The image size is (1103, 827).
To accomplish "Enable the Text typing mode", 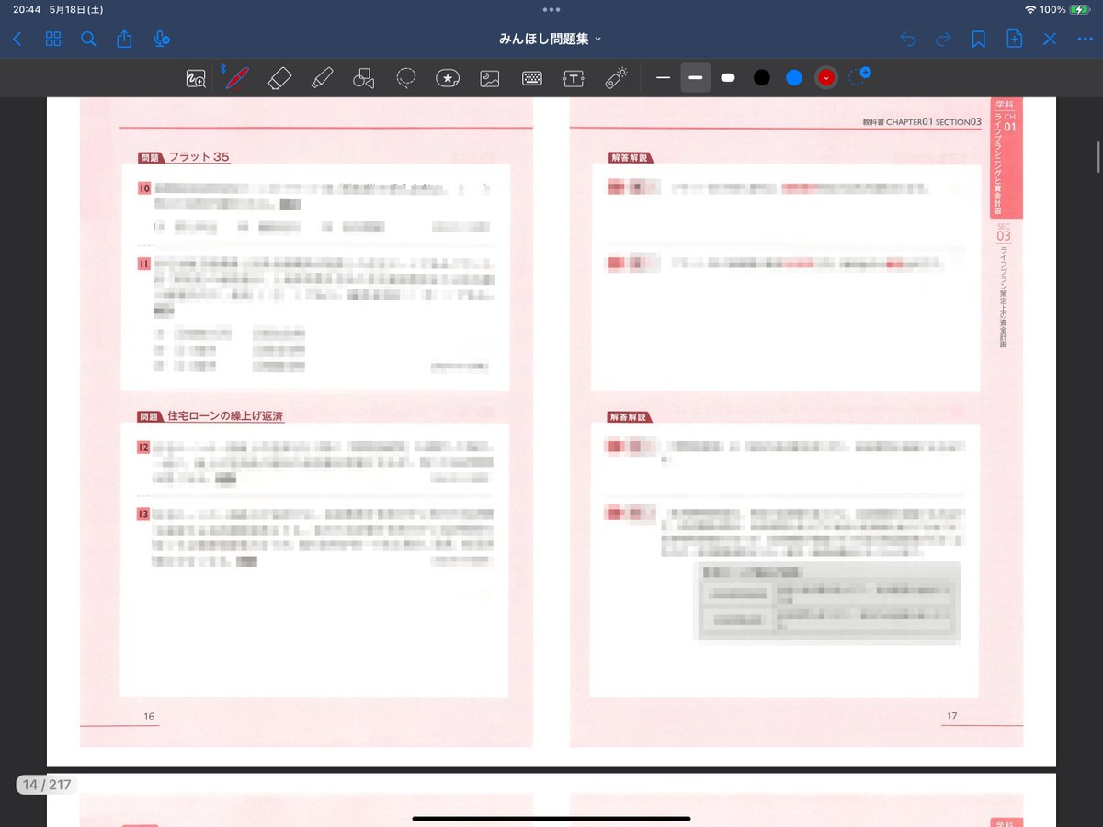I will [x=573, y=77].
